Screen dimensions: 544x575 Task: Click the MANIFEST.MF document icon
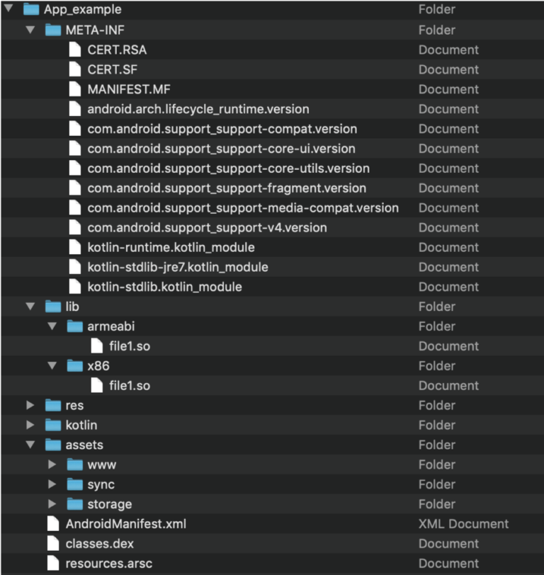pos(75,89)
